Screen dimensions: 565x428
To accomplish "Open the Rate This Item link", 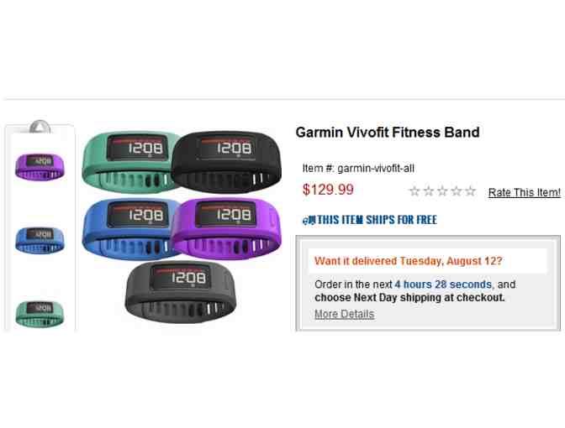I will (525, 192).
